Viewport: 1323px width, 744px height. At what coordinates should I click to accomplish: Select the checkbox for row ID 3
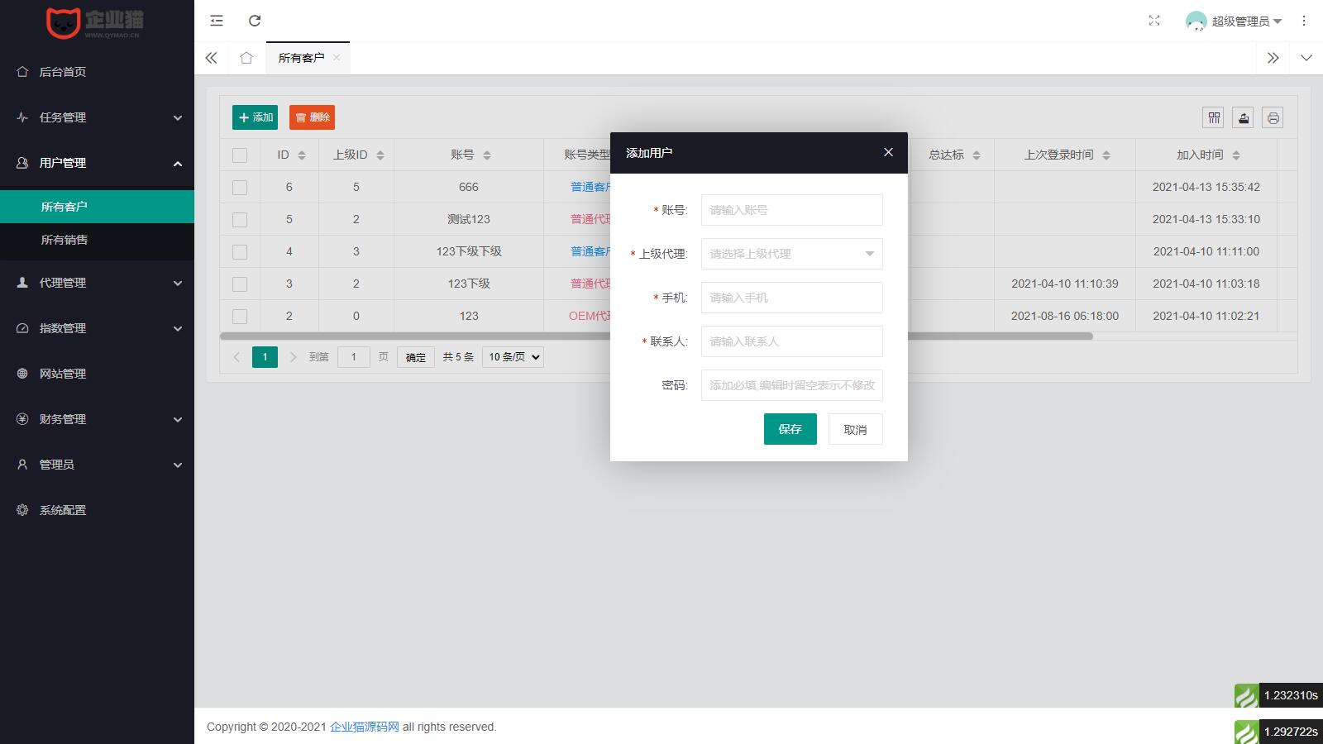pyautogui.click(x=240, y=284)
